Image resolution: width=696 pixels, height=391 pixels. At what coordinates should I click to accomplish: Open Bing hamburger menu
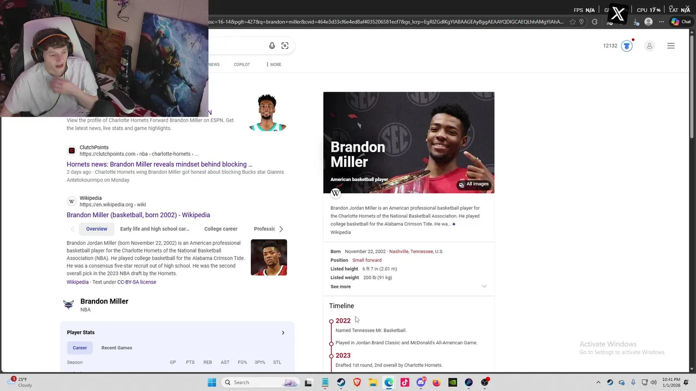[671, 46]
